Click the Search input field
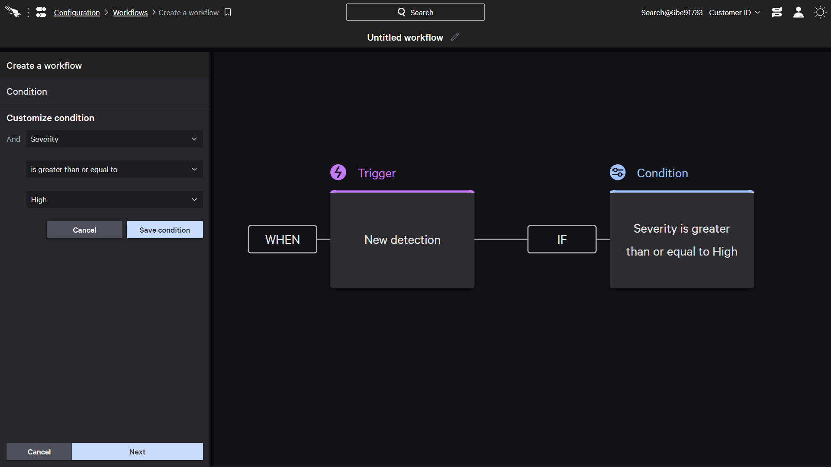This screenshot has height=467, width=831. click(x=415, y=12)
